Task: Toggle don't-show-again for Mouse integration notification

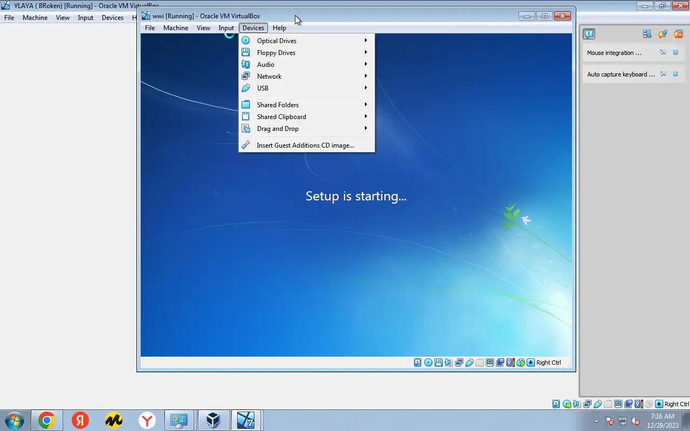Action: (663, 53)
